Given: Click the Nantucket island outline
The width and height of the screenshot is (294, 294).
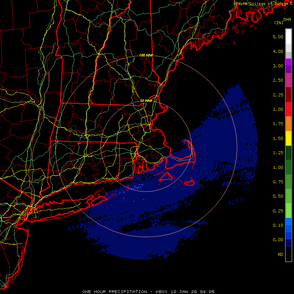Looking at the screenshot, I should point(189,182).
